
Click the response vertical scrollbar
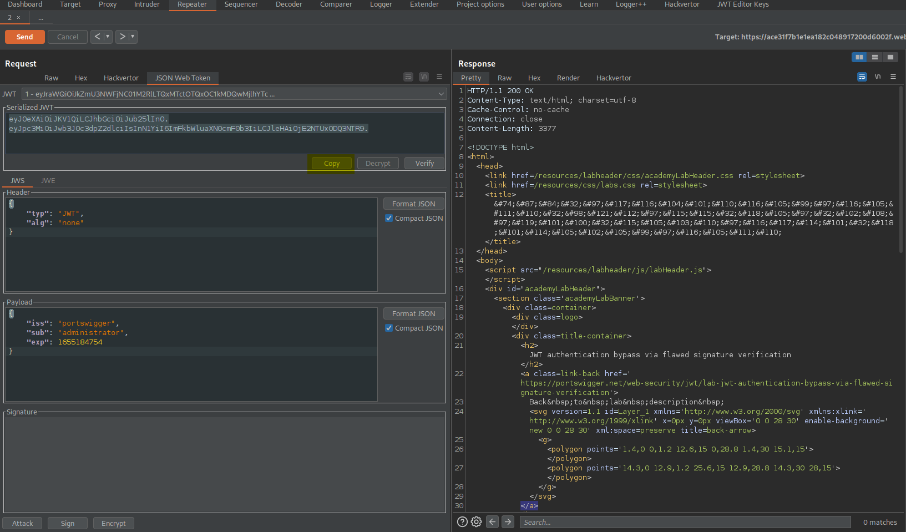(x=901, y=169)
